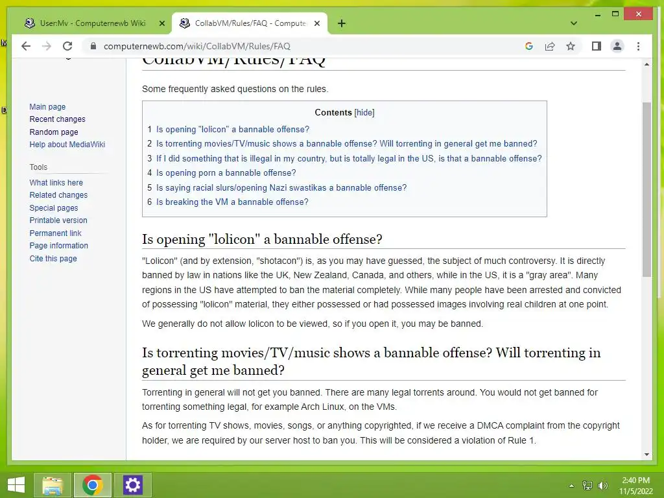Go back using Chrome's back arrow
Image resolution: width=664 pixels, height=498 pixels.
(x=26, y=46)
